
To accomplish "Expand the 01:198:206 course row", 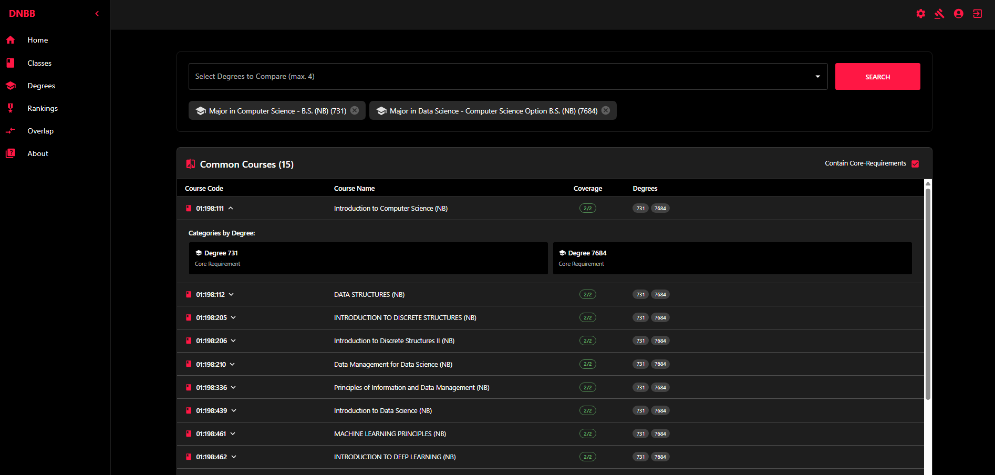I will click(233, 341).
